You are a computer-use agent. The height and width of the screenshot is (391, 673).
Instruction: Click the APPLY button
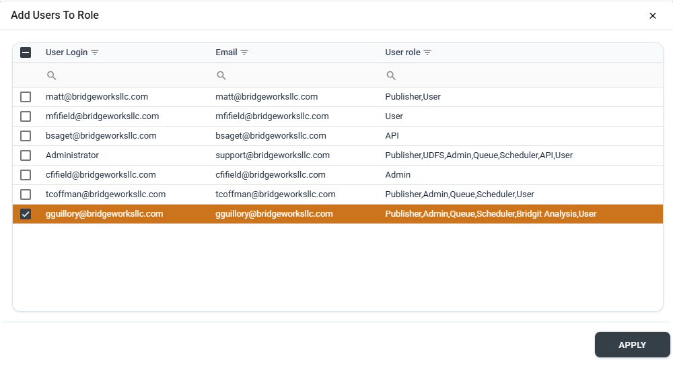pos(632,345)
